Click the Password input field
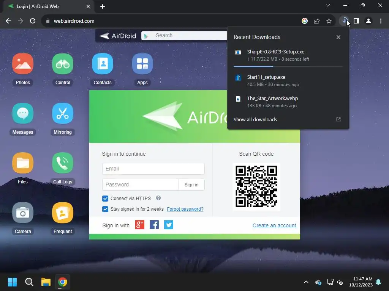The image size is (389, 291). pyautogui.click(x=141, y=185)
